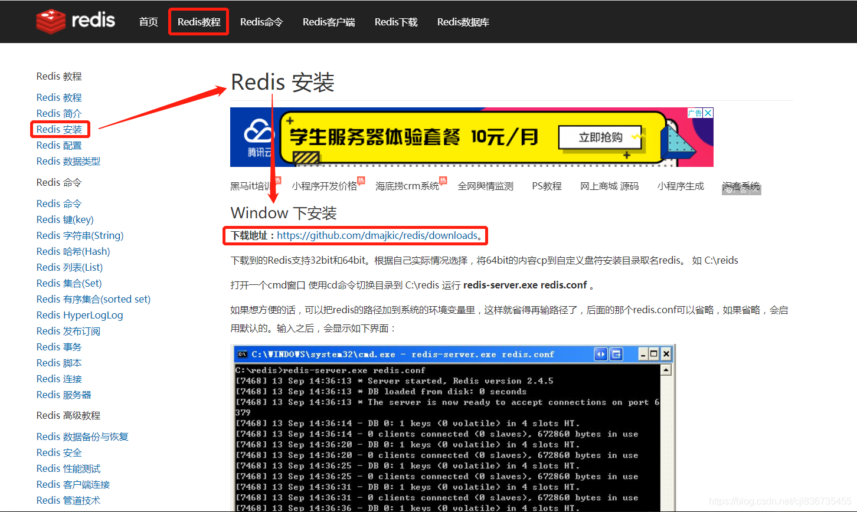Open Redis数据库 navigation tab
Viewport: 857px width, 512px height.
pos(463,22)
